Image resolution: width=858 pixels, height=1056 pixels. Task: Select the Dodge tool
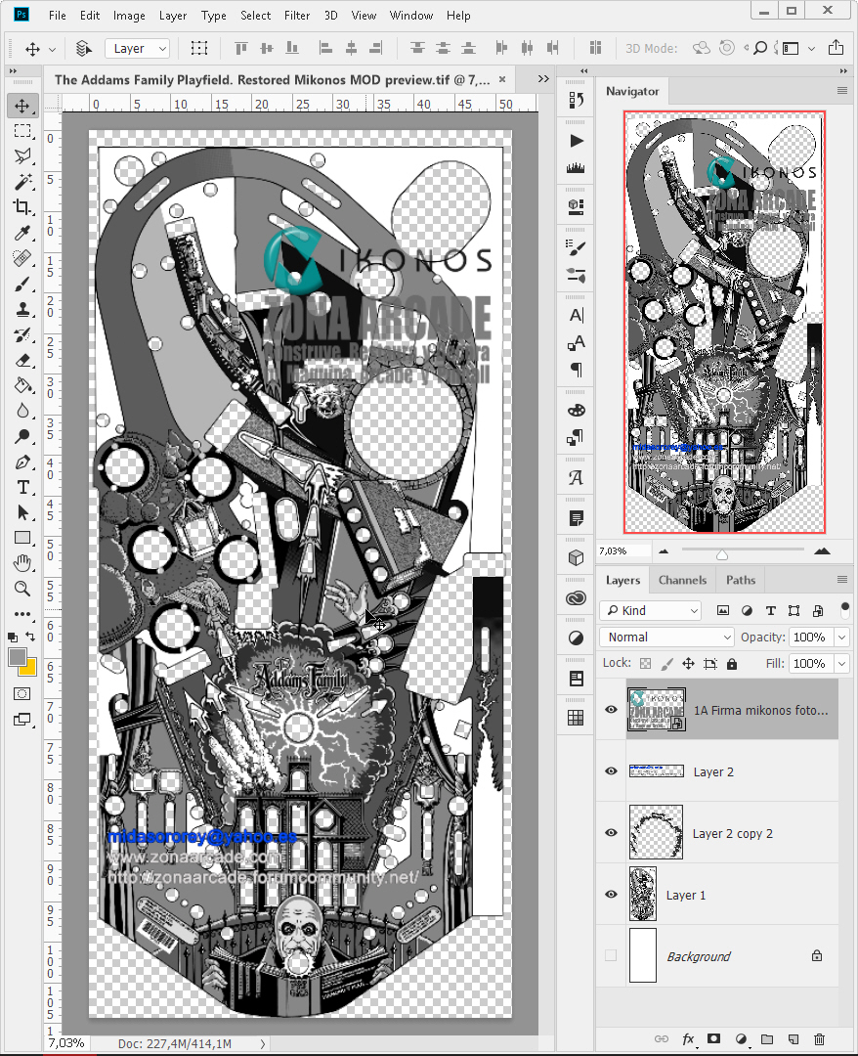(x=22, y=436)
